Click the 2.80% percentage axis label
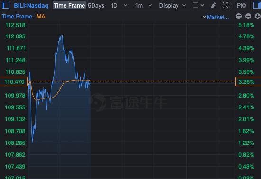The image size is (261, 179). [246, 96]
